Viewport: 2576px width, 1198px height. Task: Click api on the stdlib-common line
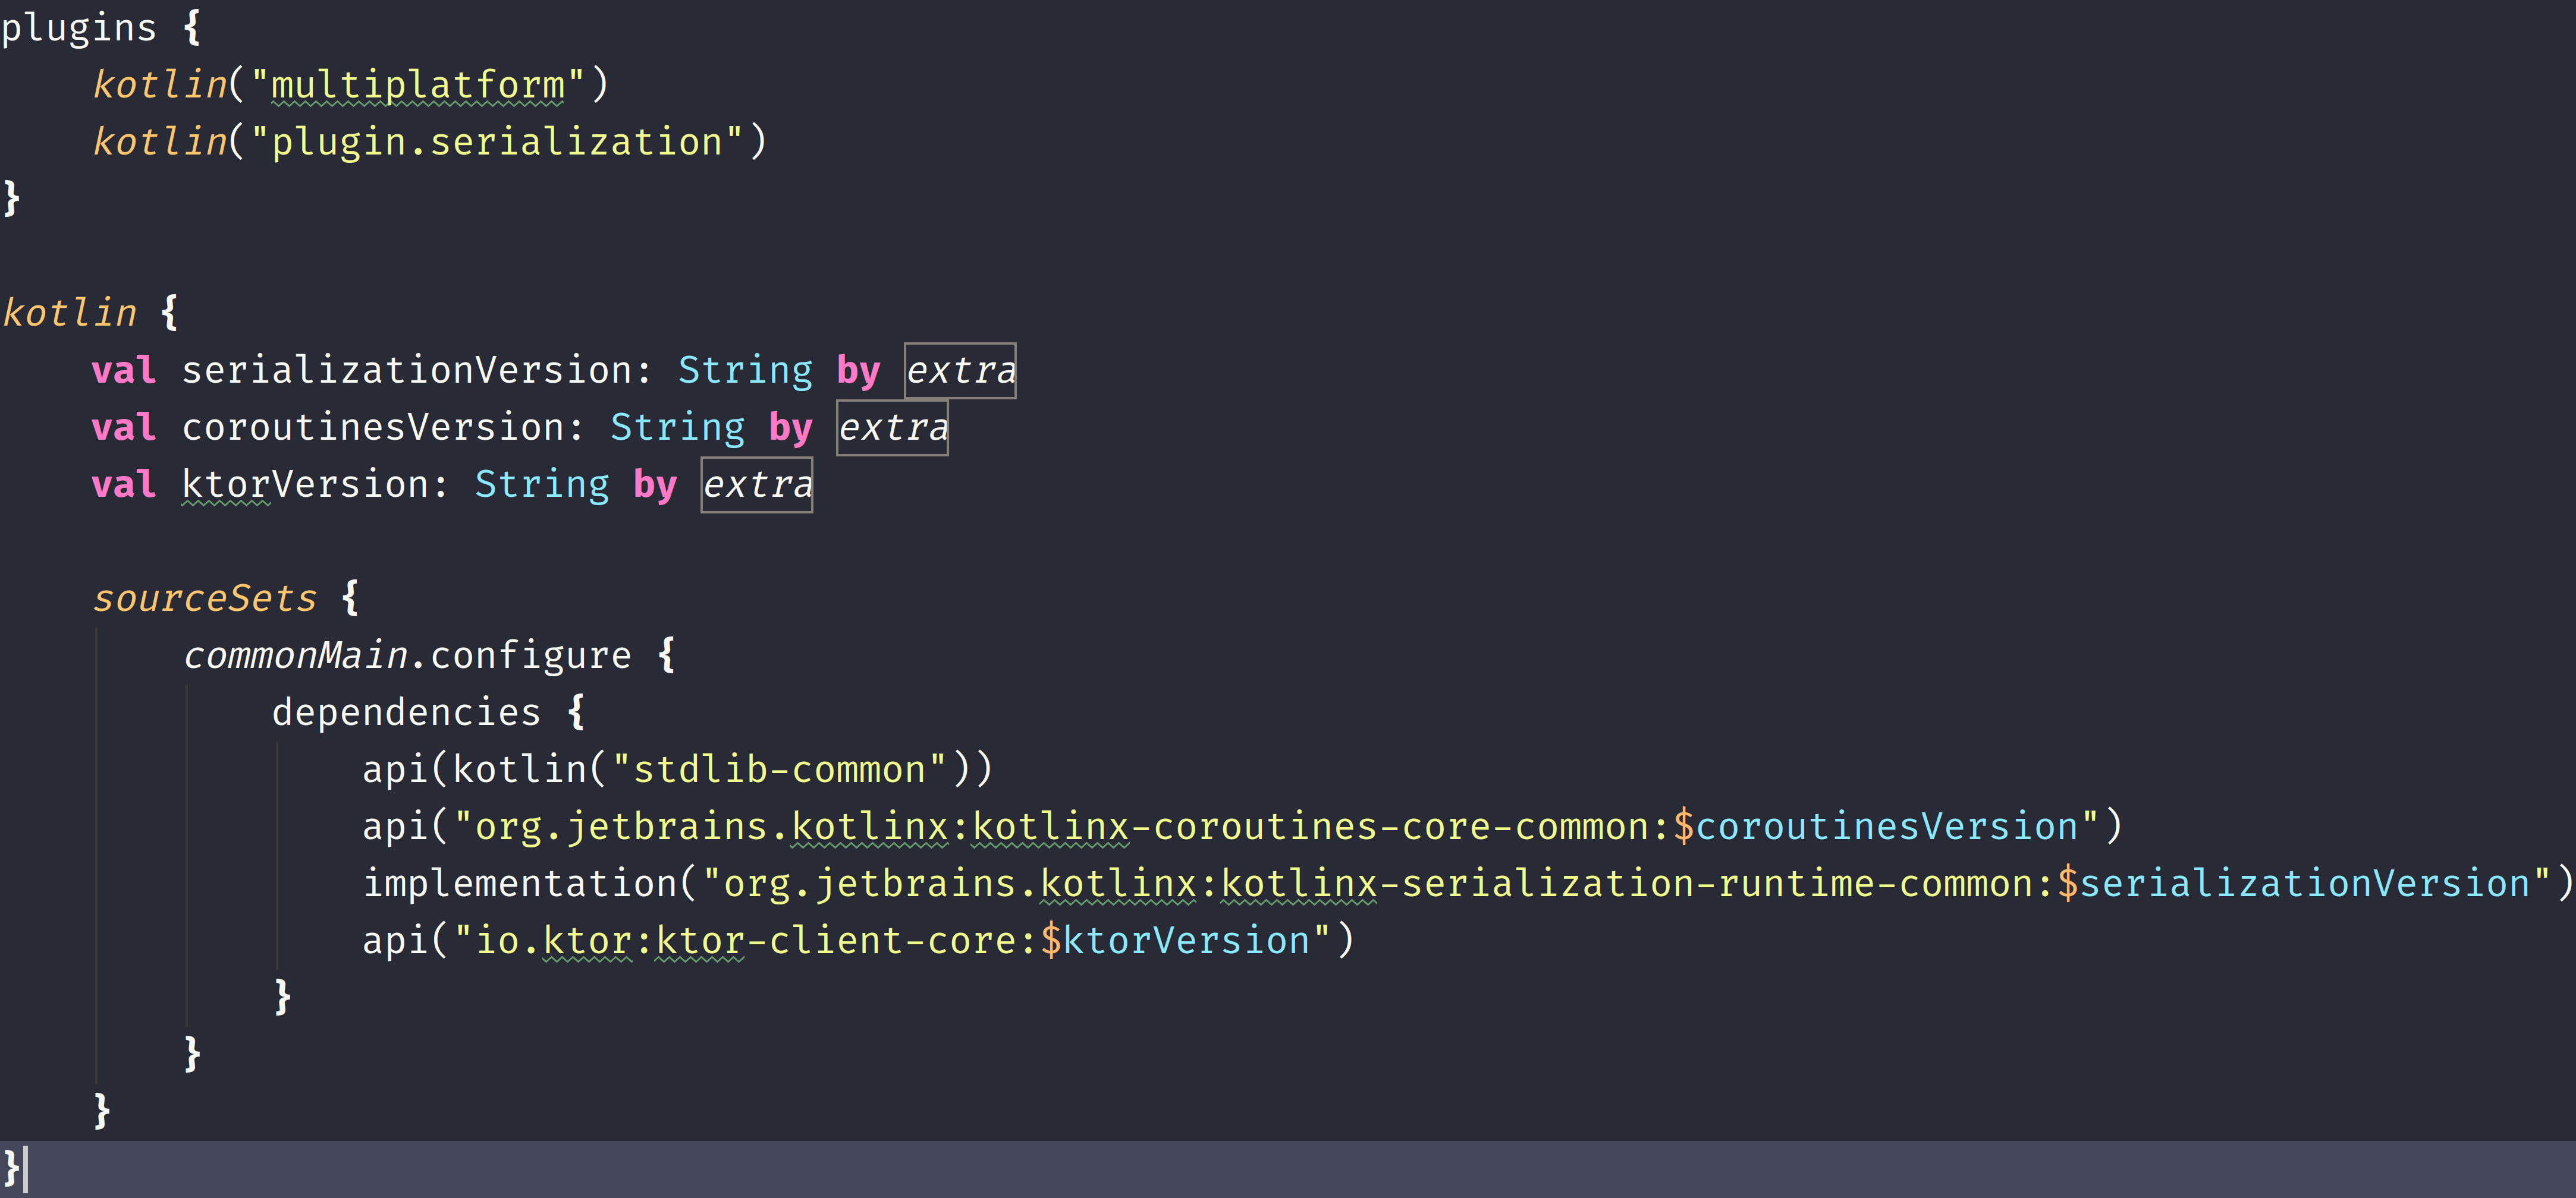[x=394, y=770]
